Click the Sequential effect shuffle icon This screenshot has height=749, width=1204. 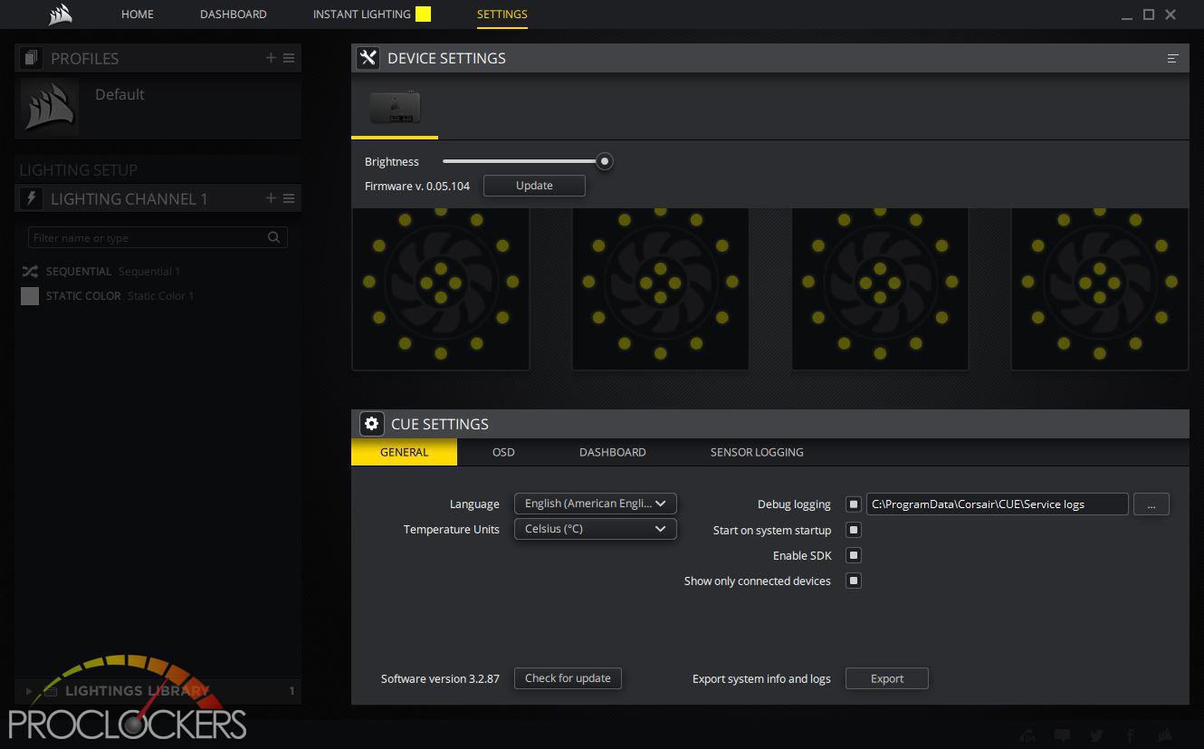(30, 271)
